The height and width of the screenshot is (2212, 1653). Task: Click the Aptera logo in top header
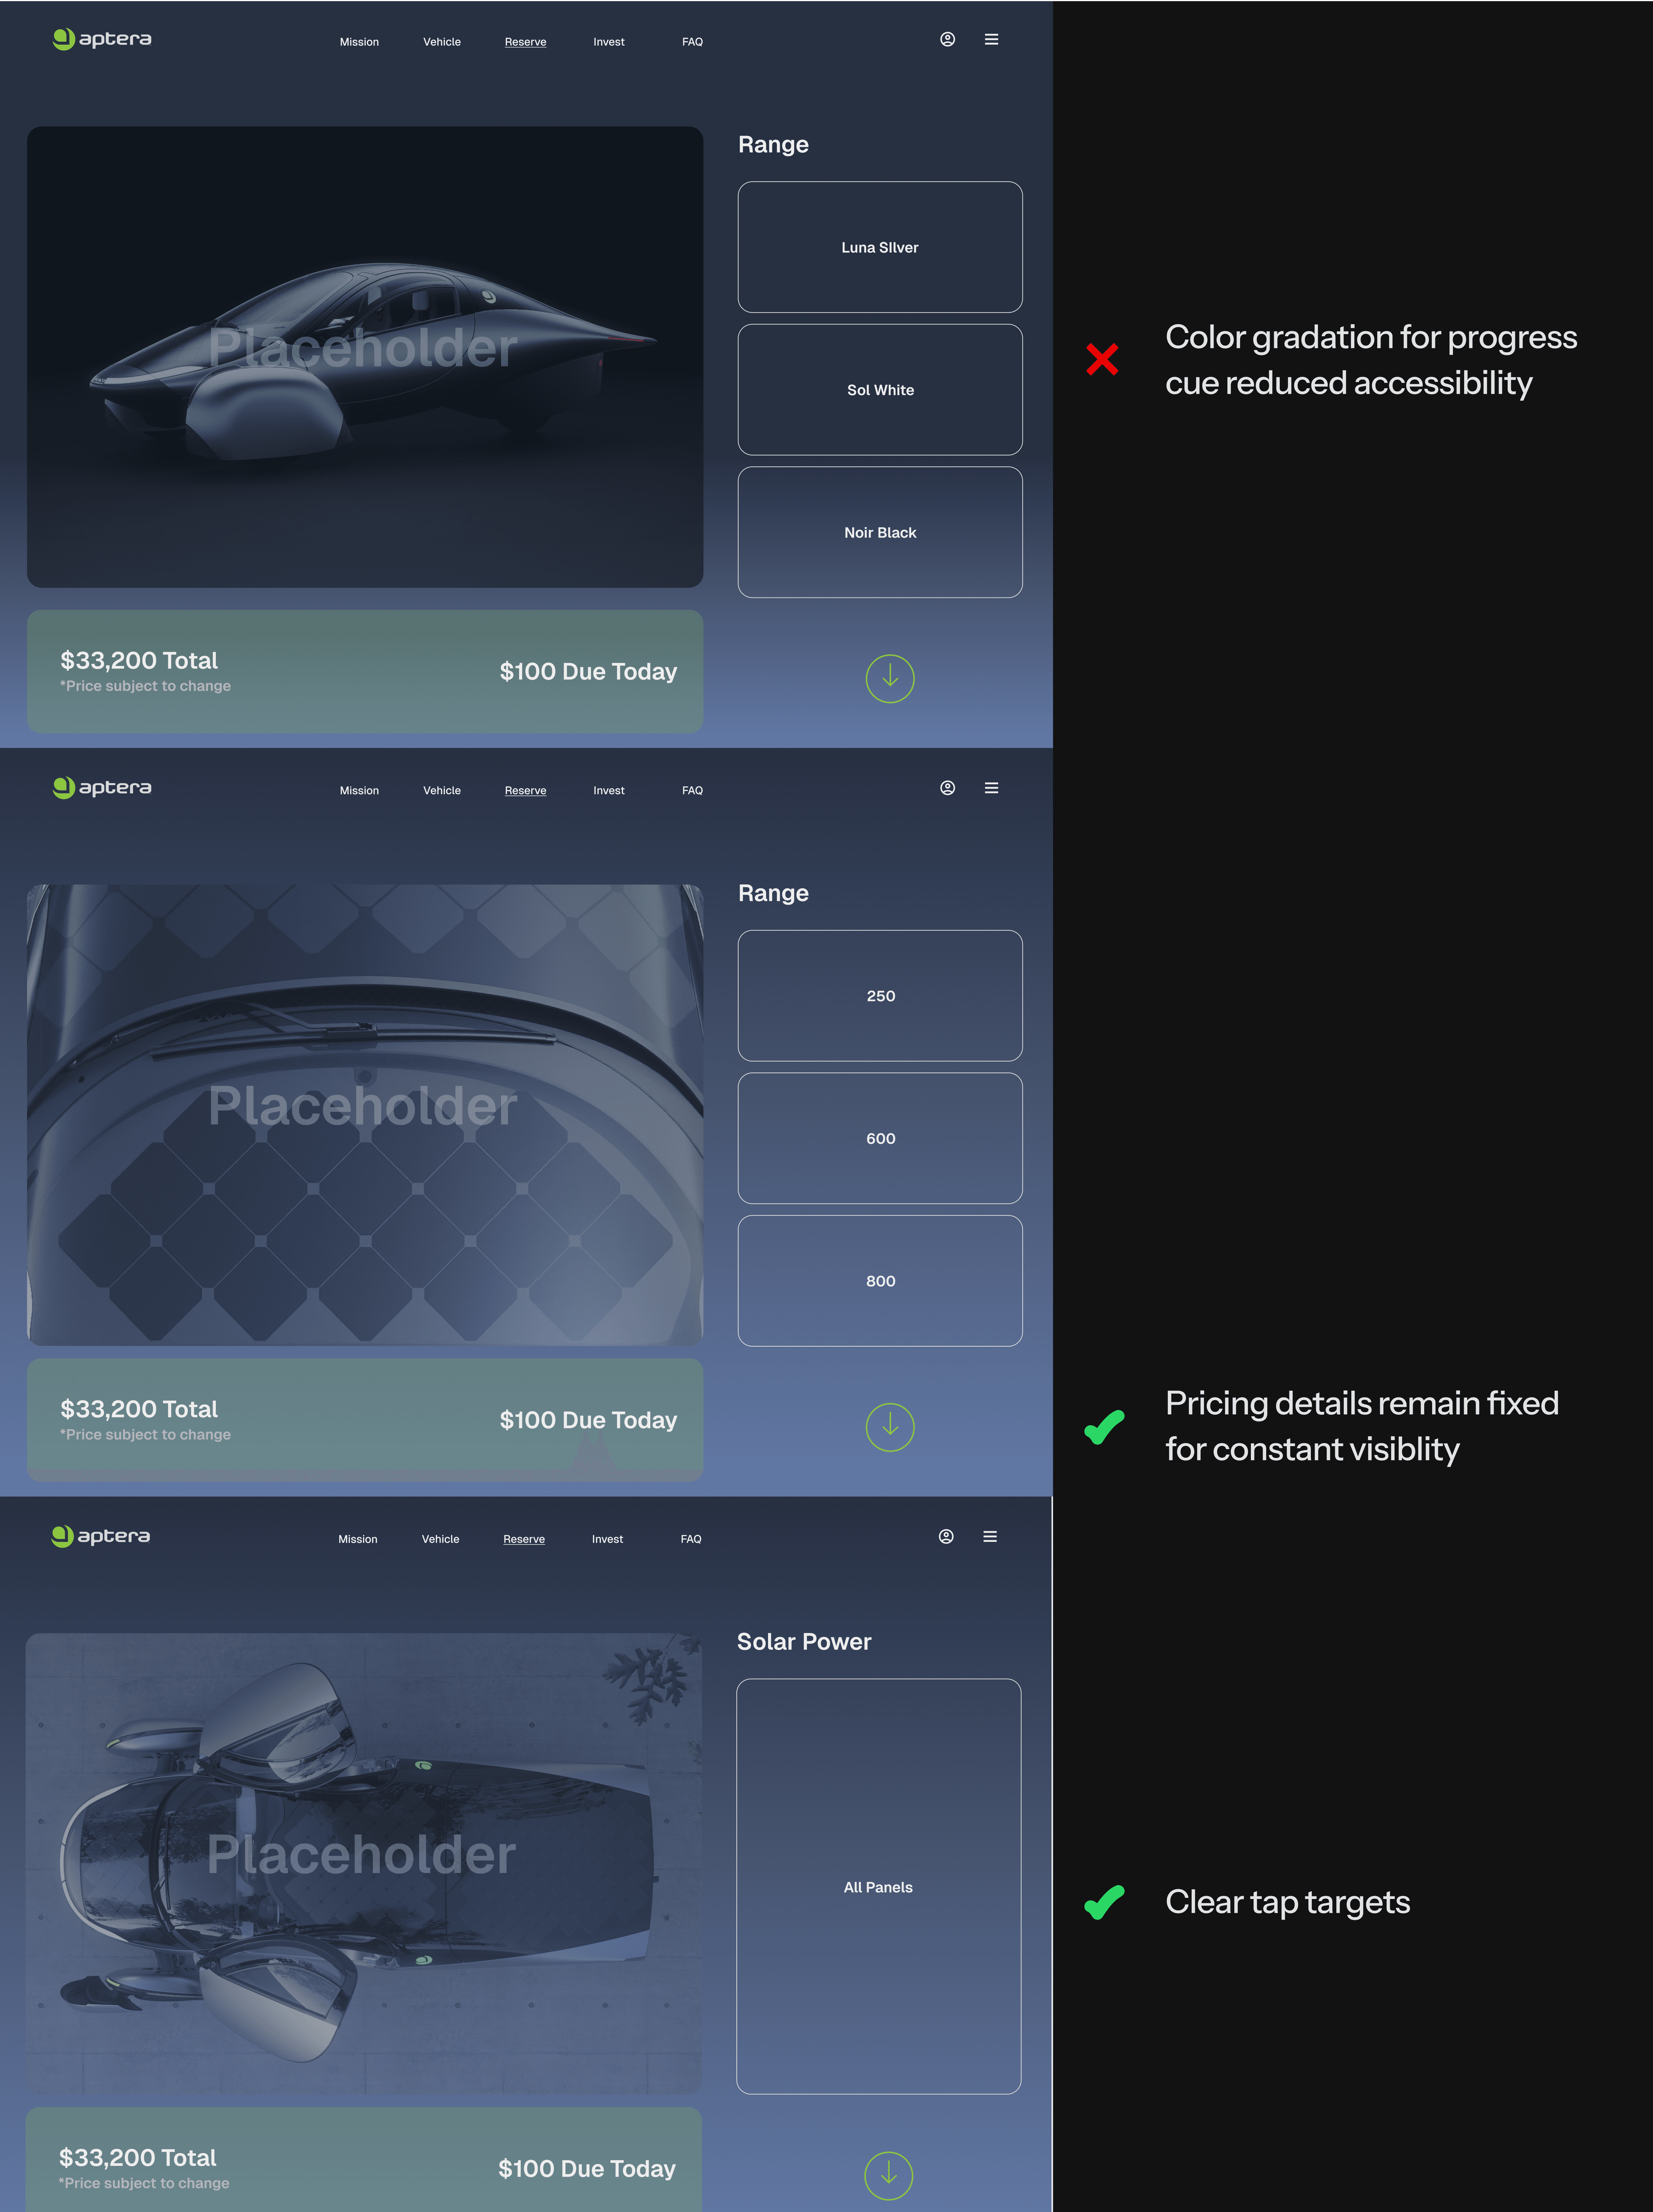(102, 39)
